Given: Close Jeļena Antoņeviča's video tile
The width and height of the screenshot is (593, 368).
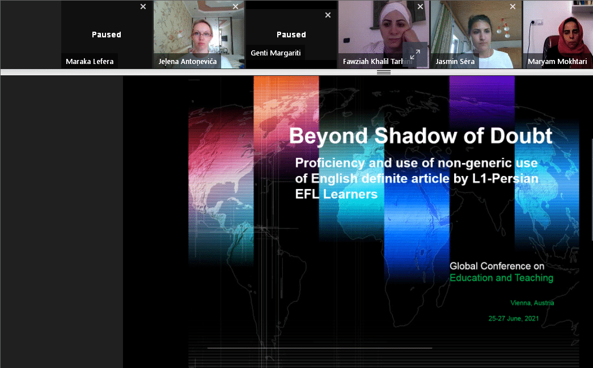Looking at the screenshot, I should coord(235,7).
